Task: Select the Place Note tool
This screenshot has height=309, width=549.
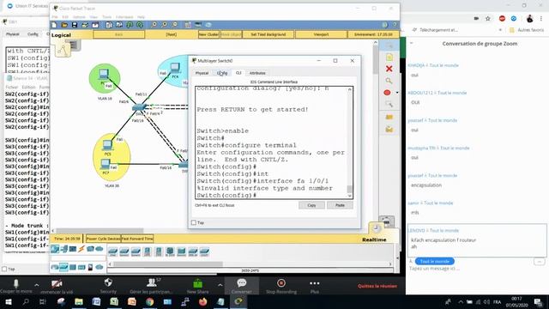Action: point(389,58)
